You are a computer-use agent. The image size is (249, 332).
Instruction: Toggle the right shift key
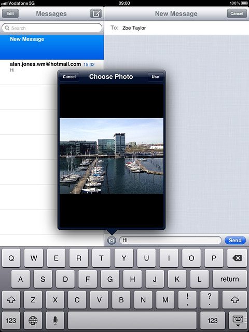point(234,300)
